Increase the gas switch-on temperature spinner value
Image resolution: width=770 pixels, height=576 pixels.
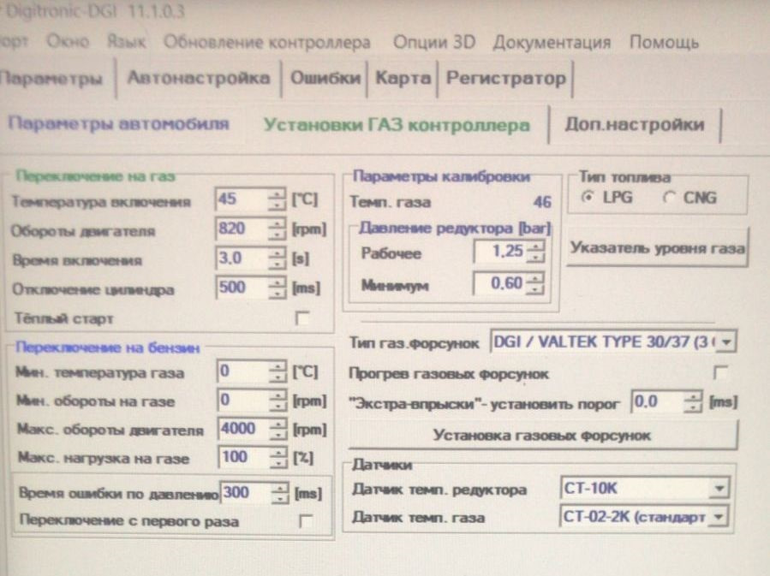pyautogui.click(x=277, y=197)
